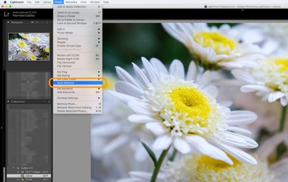Choose Go to Folder in Library
The width and height of the screenshot is (288, 182).
pos(78,19)
